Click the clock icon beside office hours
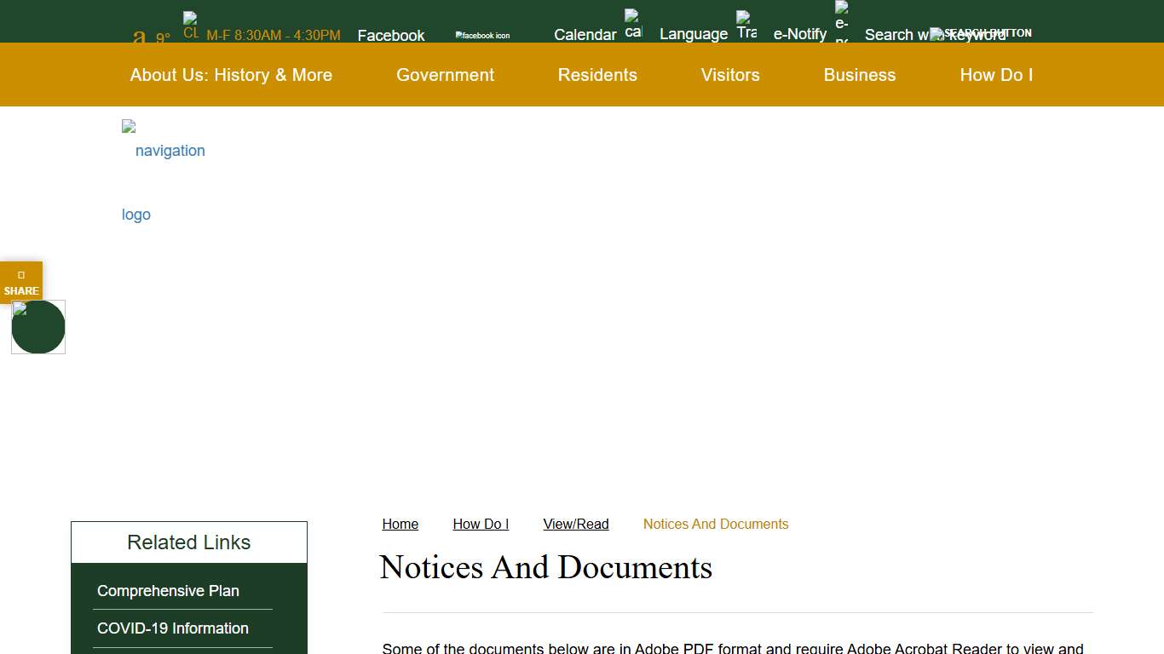 click(190, 26)
